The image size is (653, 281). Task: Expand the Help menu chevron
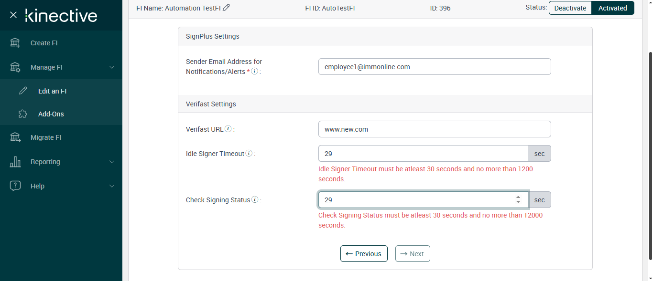(x=112, y=186)
